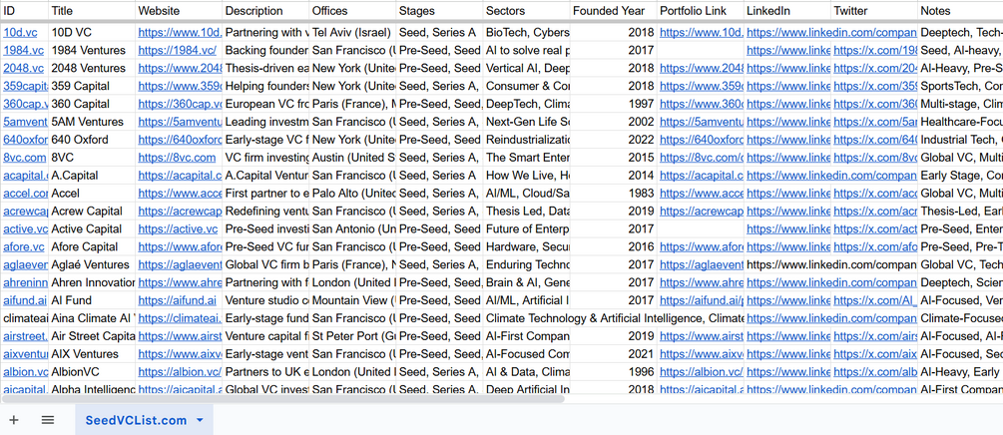
Task: Open the https://1984.vc/ website link
Action: click(177, 50)
